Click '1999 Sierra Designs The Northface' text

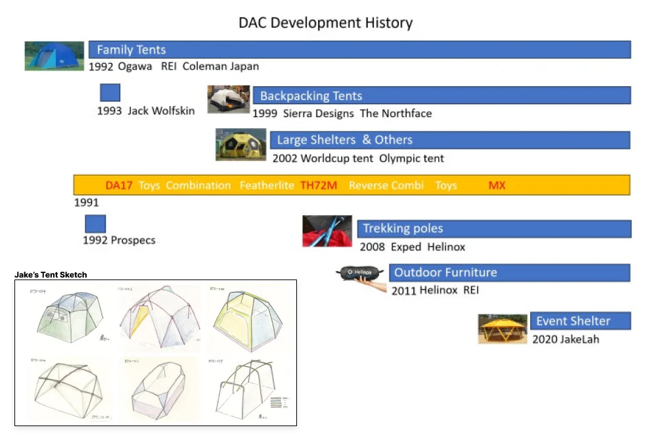click(x=342, y=113)
